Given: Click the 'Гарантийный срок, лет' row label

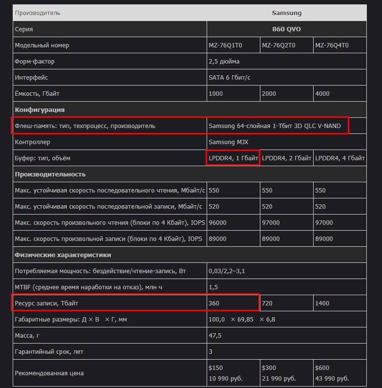Looking at the screenshot, I should (x=49, y=352).
